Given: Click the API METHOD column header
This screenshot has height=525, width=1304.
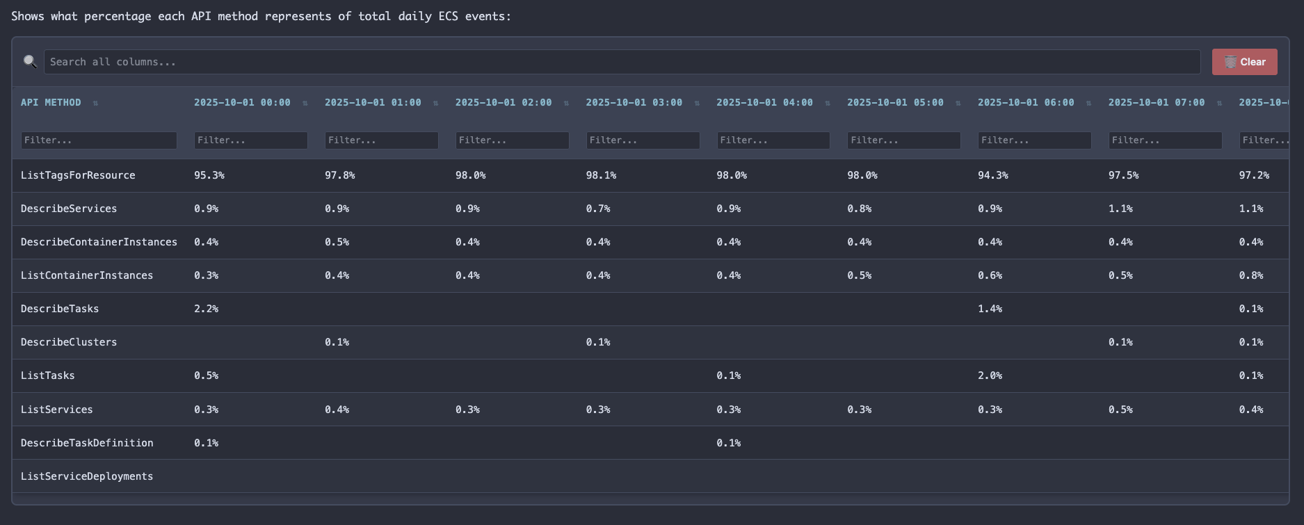Looking at the screenshot, I should (51, 102).
